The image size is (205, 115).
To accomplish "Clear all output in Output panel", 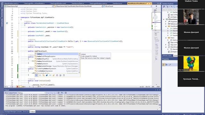I will (x=58, y=93).
